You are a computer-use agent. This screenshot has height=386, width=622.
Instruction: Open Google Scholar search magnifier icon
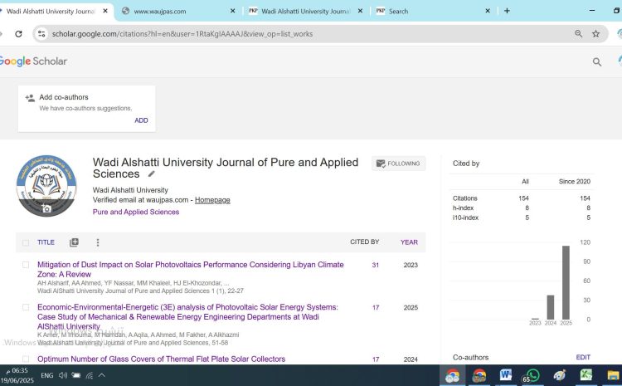596,61
